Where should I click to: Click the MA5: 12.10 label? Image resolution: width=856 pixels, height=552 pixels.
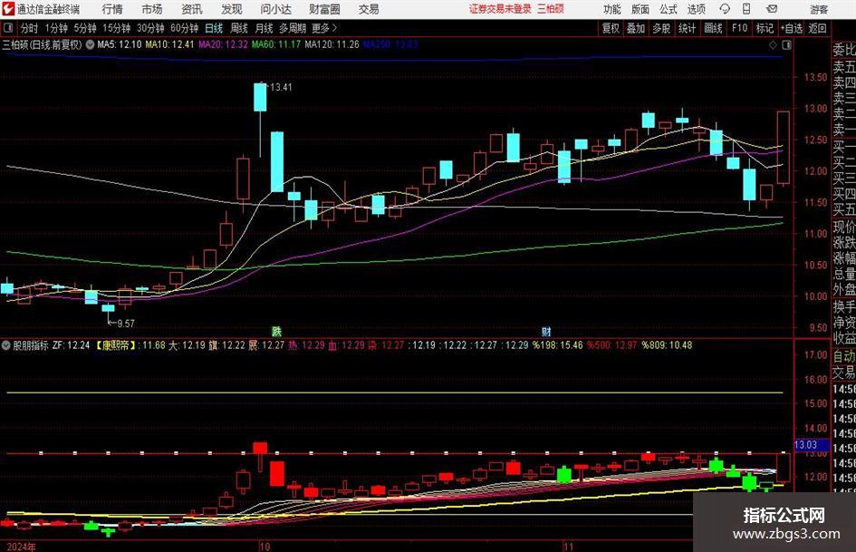(120, 44)
